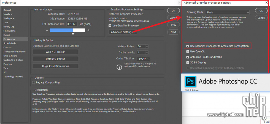Open Guides, Grid & Slices preferences
Screen dimensions: 270x124
pos(13,60)
